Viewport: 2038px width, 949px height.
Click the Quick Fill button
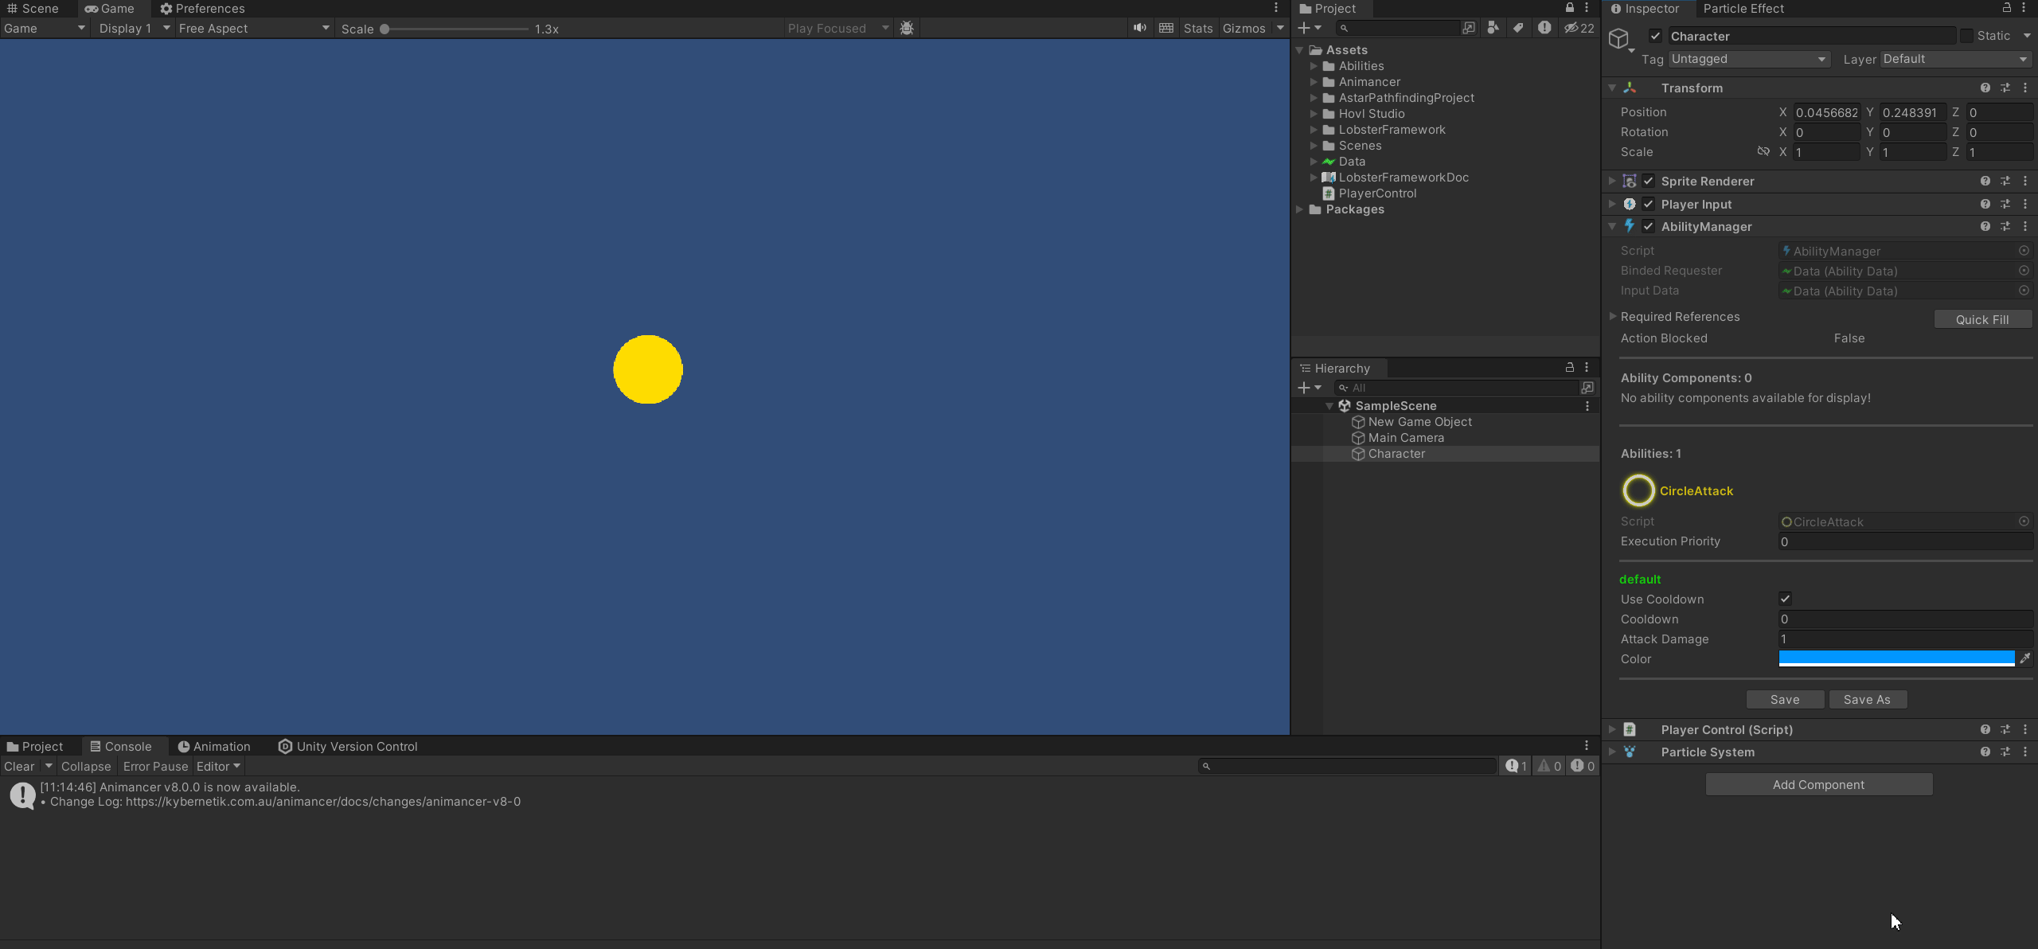click(1982, 319)
